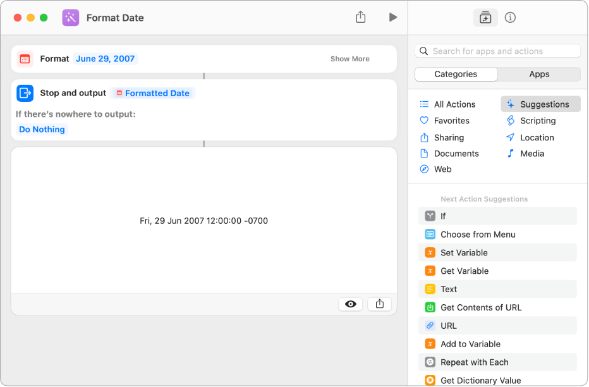The image size is (589, 387).
Task: Select the Favorites category
Action: 451,121
